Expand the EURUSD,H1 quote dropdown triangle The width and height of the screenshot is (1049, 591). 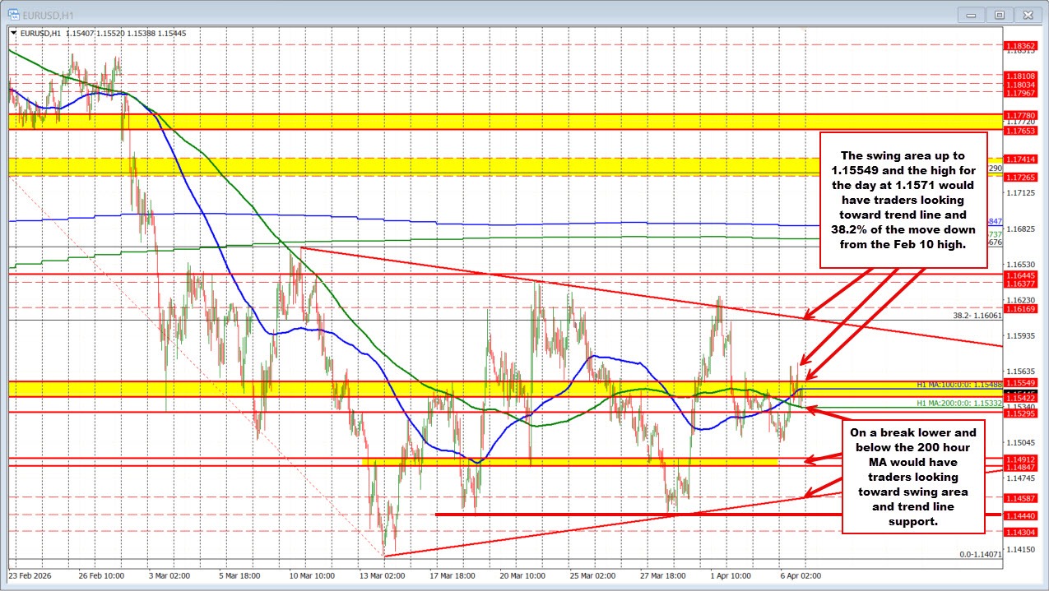tap(14, 34)
